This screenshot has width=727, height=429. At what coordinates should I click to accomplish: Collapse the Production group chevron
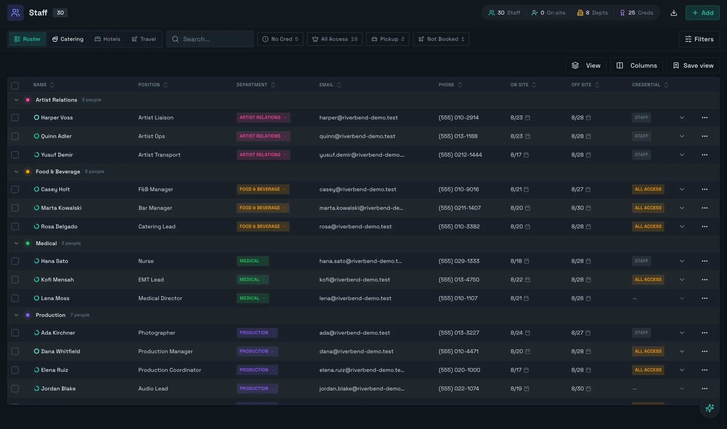(16, 315)
